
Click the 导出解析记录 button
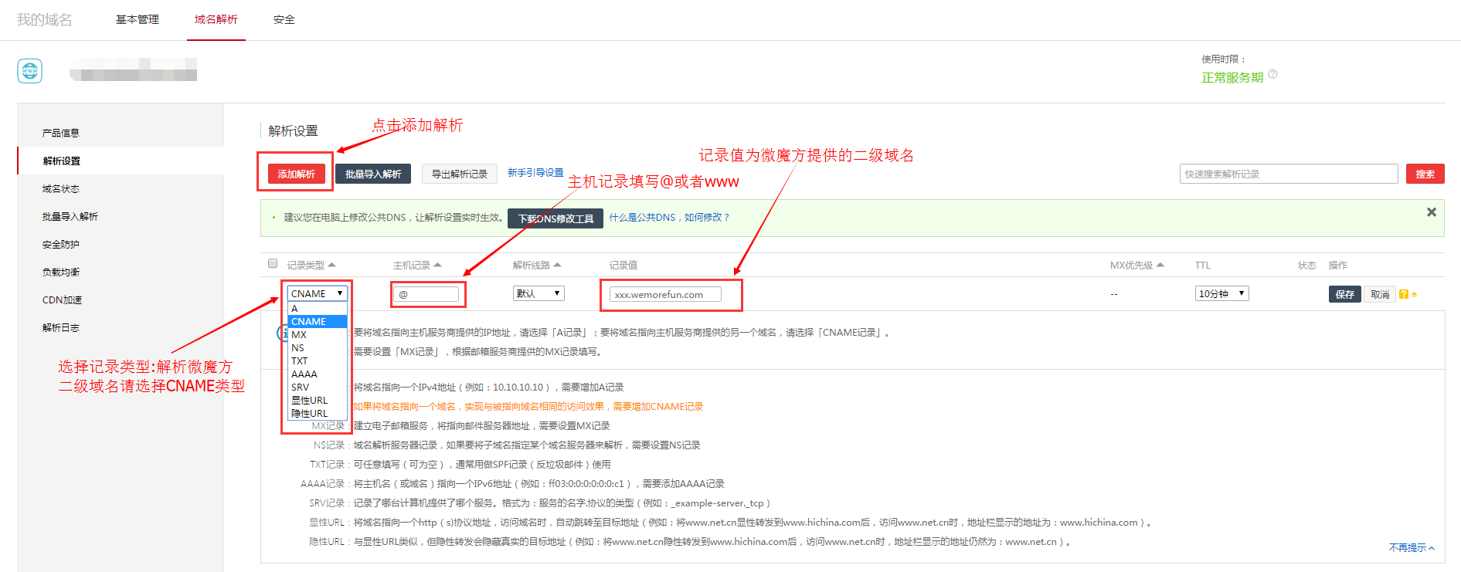click(x=459, y=174)
